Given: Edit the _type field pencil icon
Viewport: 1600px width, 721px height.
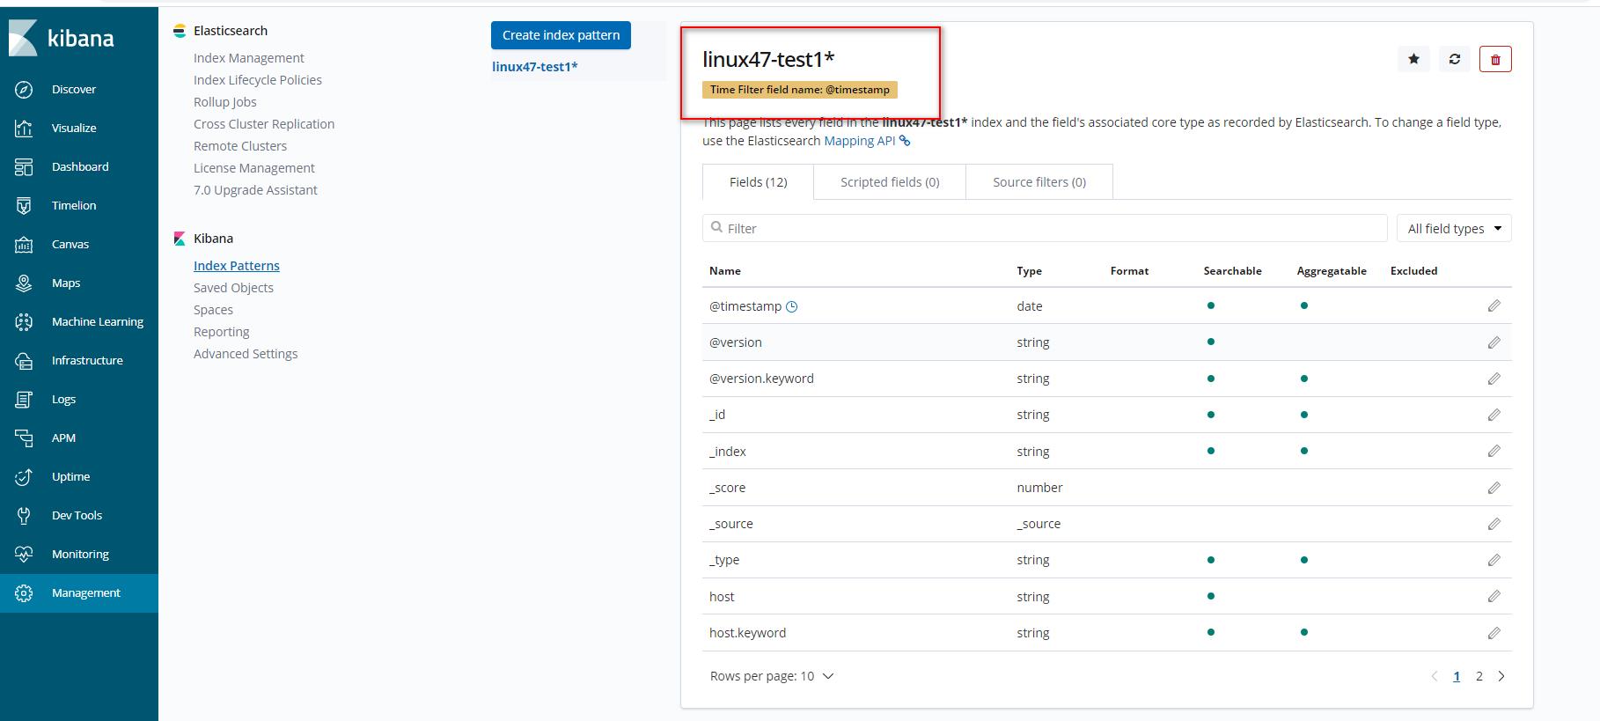Looking at the screenshot, I should coord(1494,560).
